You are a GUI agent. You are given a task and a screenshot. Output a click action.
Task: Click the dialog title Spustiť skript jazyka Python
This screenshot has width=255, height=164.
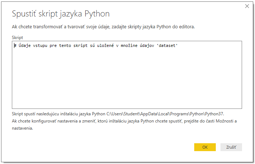click(61, 14)
